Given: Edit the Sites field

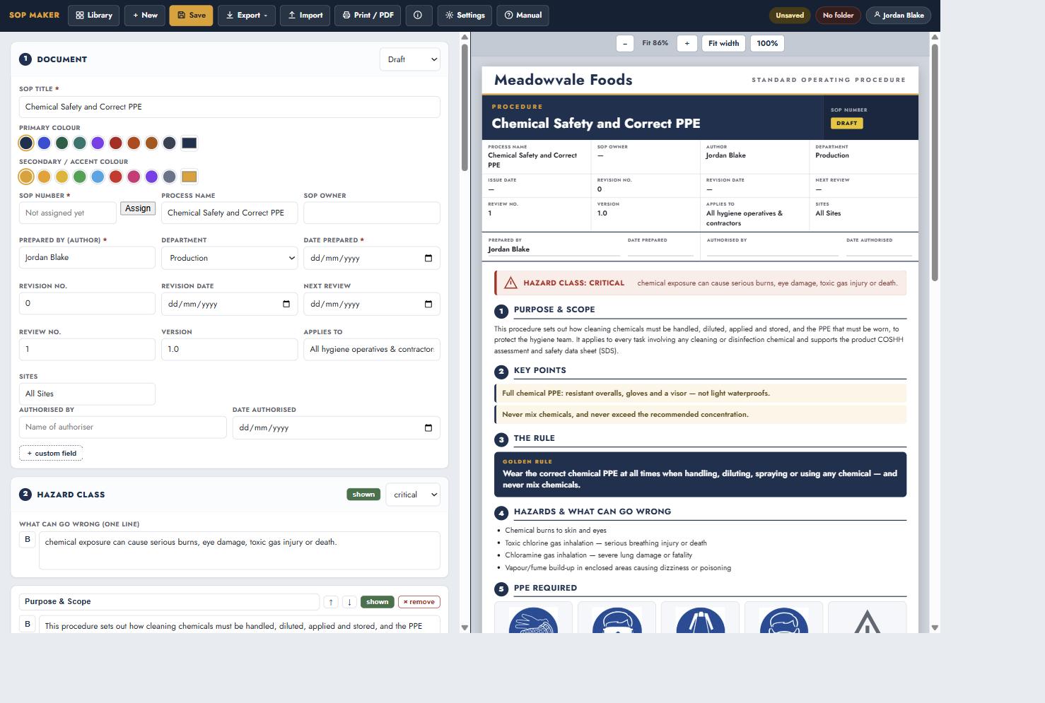Looking at the screenshot, I should tap(87, 394).
